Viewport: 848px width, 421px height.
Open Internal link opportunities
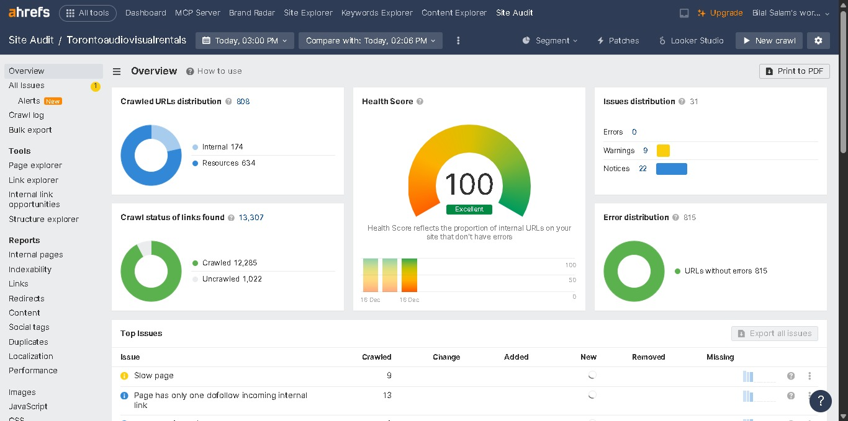[34, 200]
